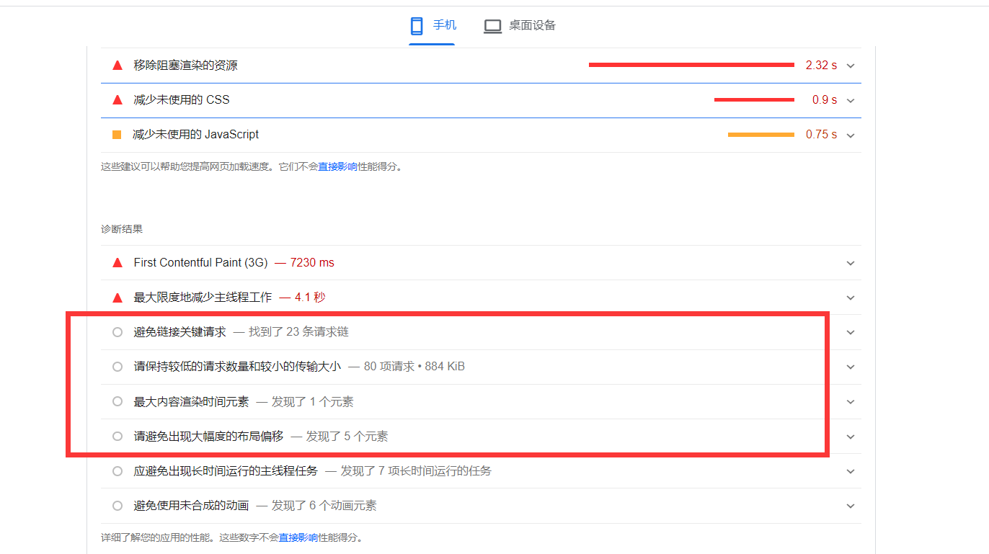989x554 pixels.
Task: Click the 减少未使用的 CSS audit title
Action: [x=182, y=100]
